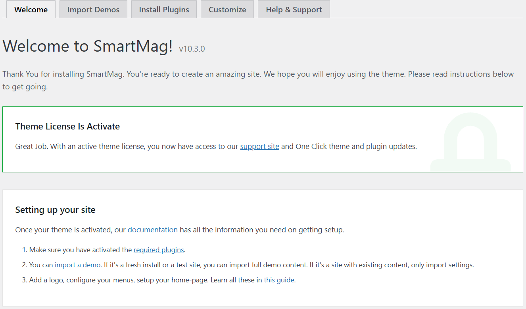
Task: Follow the support site link
Action: 260,147
